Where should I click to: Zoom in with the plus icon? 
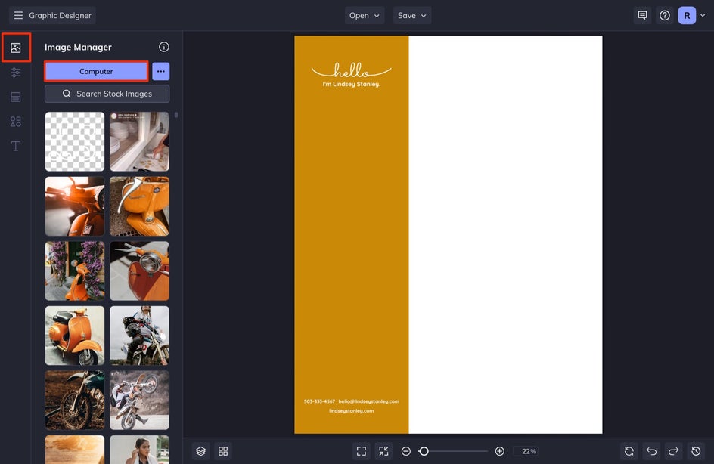[499, 451]
